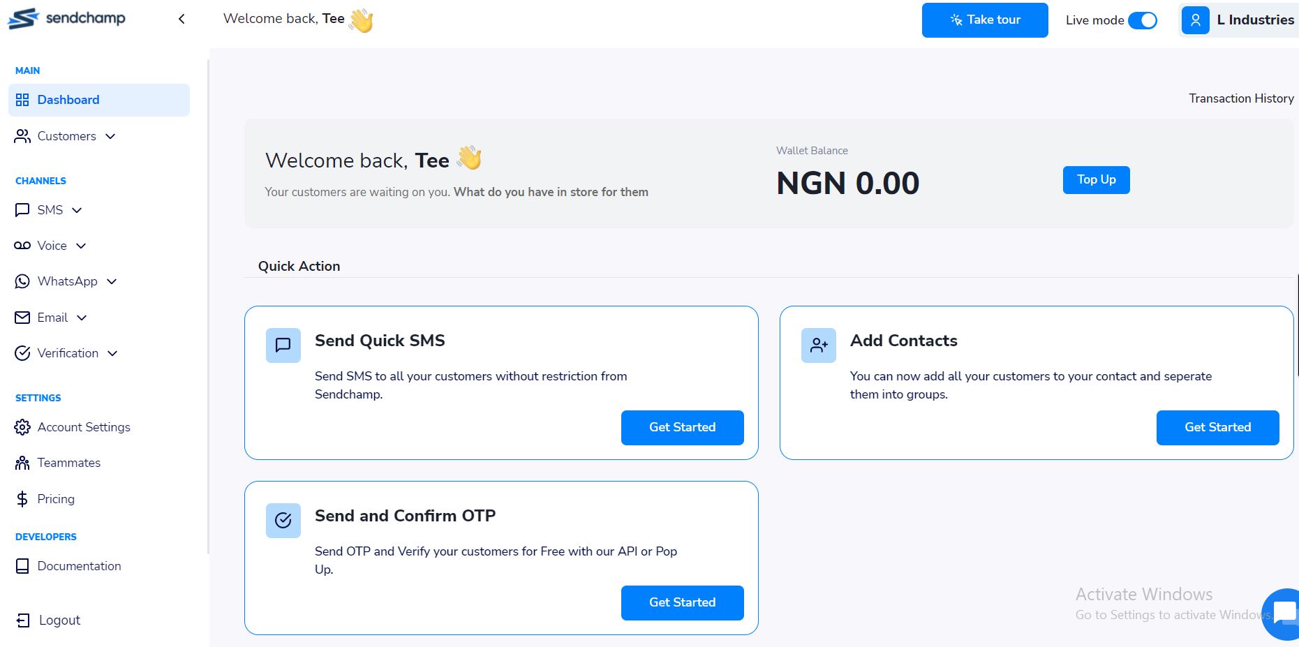
Task: Click the Take tour button
Action: tap(984, 20)
